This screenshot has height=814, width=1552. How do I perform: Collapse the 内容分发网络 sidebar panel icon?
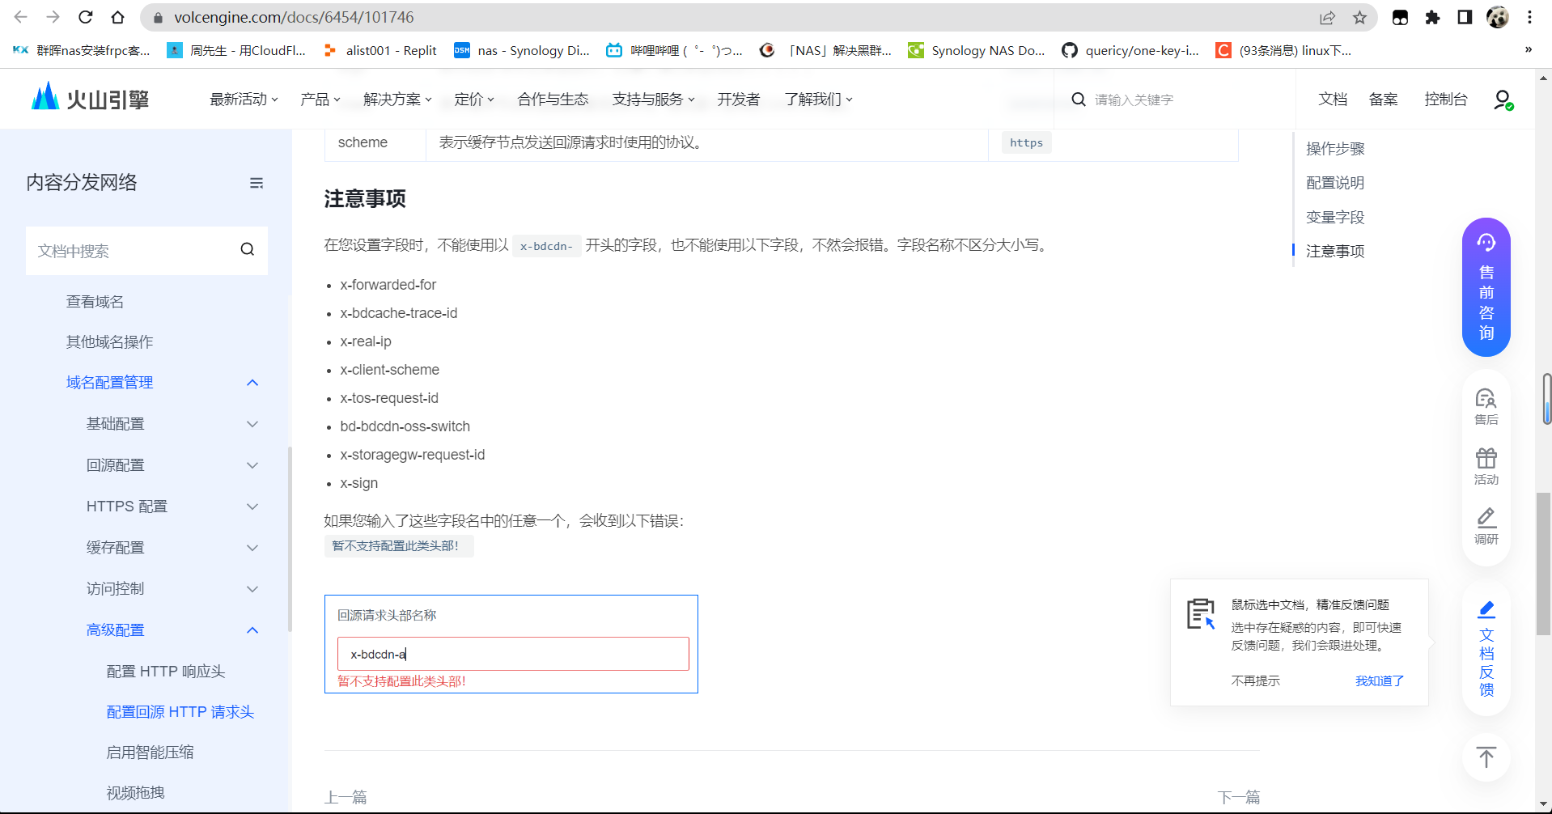(x=257, y=183)
